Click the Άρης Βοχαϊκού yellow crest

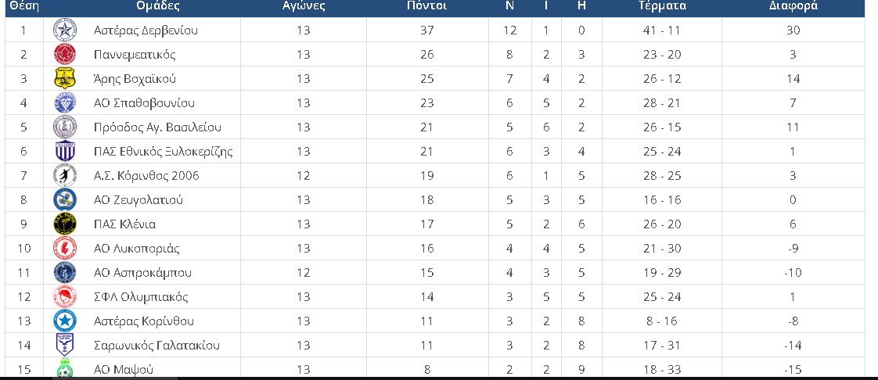coord(64,78)
